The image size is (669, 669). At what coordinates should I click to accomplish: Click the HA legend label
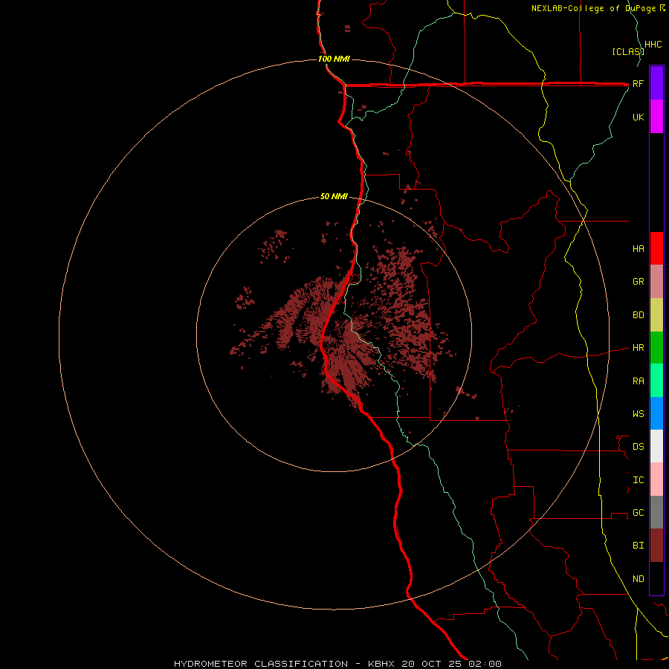(x=639, y=249)
